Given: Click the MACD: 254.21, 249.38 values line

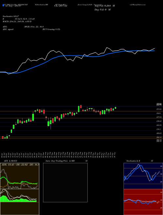Looking at the screenshot, I should tap(17, 21).
